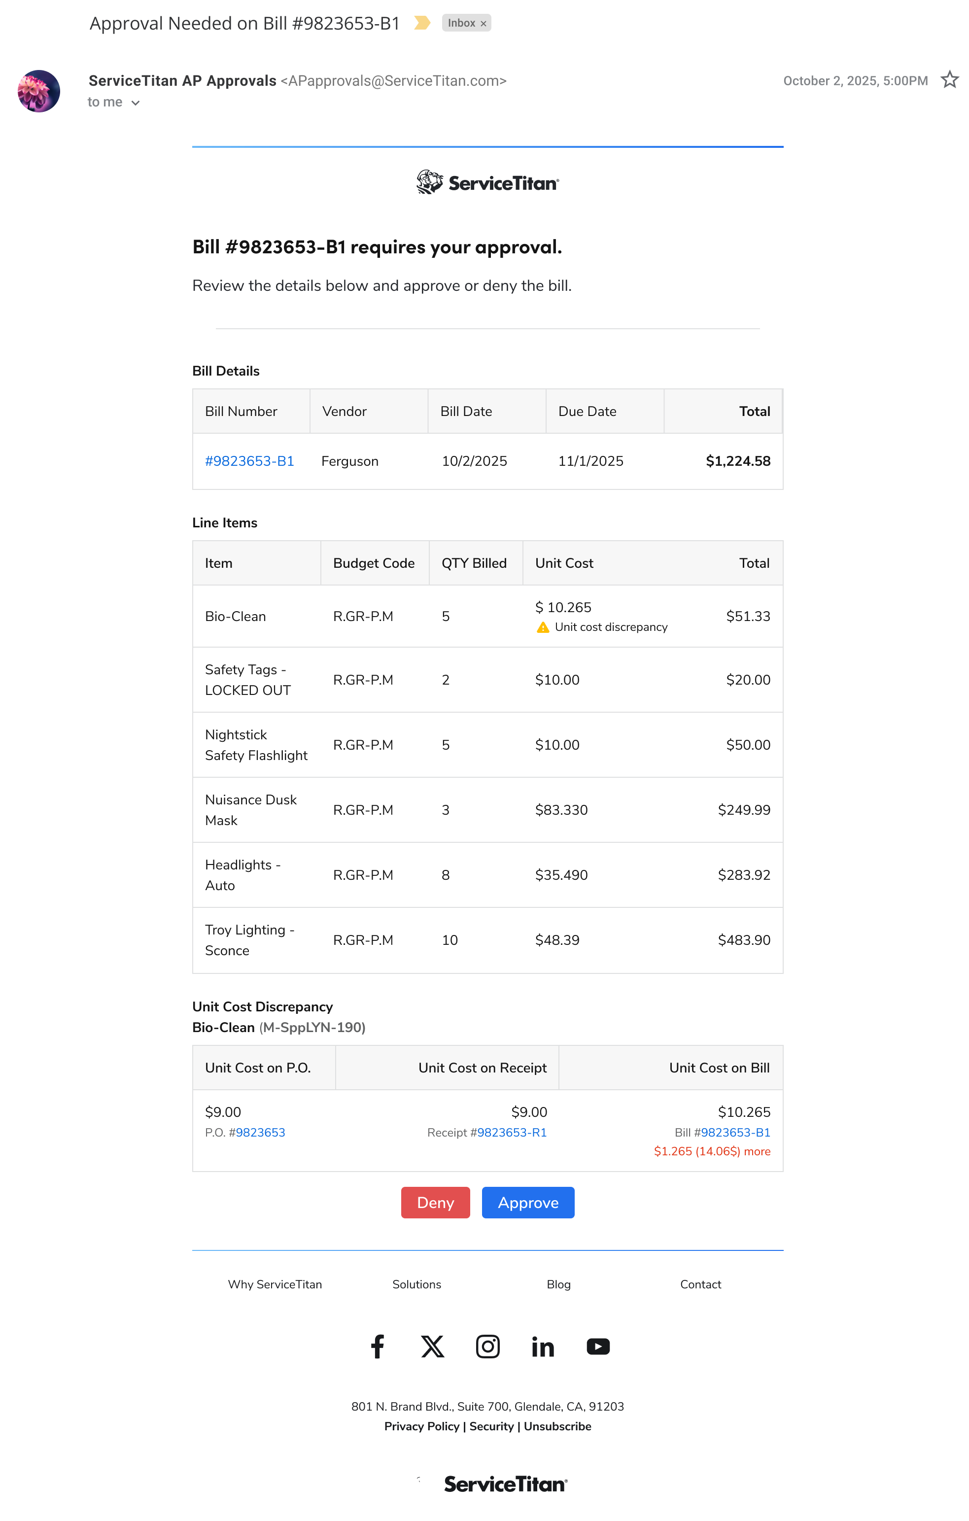Open the YouTube social icon

598,1347
